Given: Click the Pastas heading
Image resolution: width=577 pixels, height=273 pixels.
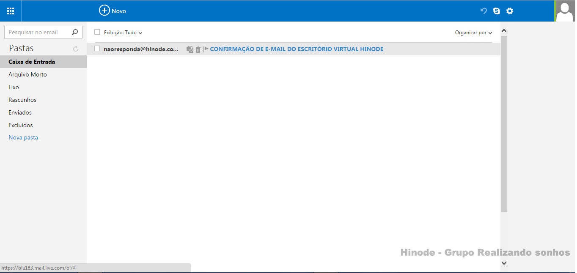Looking at the screenshot, I should 21,48.
